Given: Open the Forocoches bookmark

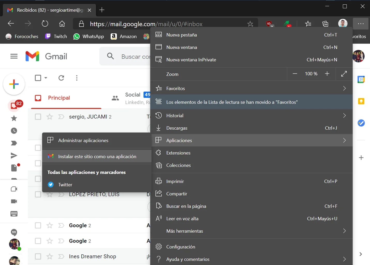Looking at the screenshot, I should click(22, 36).
